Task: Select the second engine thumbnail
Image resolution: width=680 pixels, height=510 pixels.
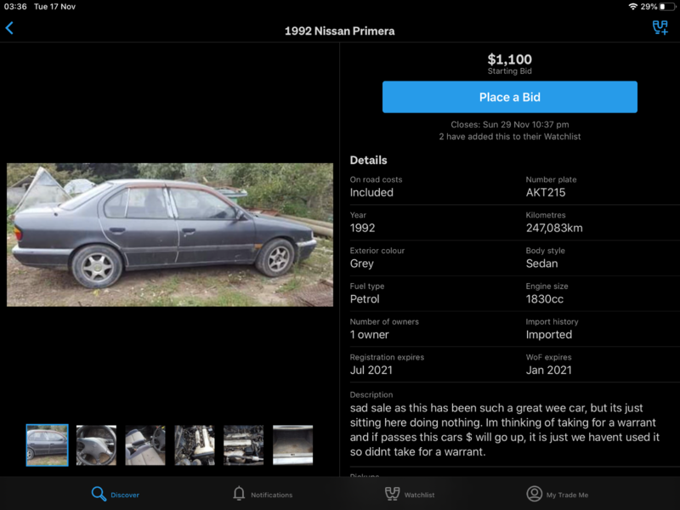Action: click(244, 445)
